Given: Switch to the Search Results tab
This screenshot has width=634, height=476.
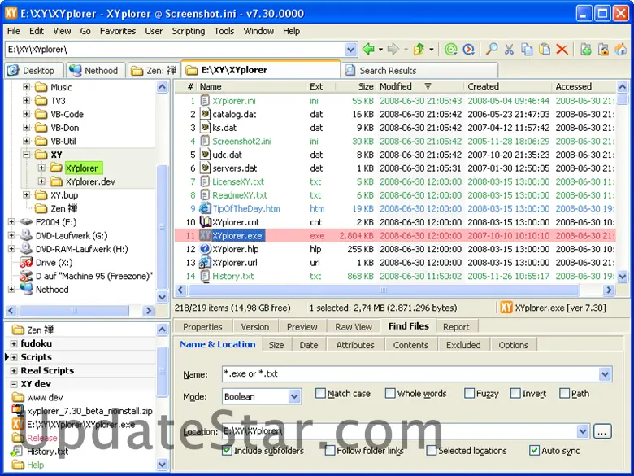Looking at the screenshot, I should click(419, 71).
